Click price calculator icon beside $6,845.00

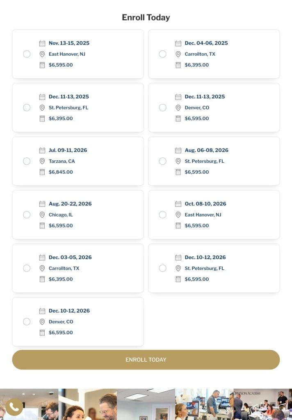click(x=42, y=172)
